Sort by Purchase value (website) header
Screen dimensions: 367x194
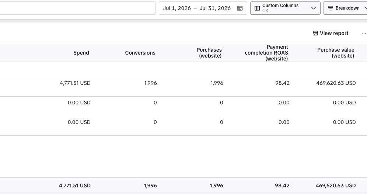click(x=336, y=53)
